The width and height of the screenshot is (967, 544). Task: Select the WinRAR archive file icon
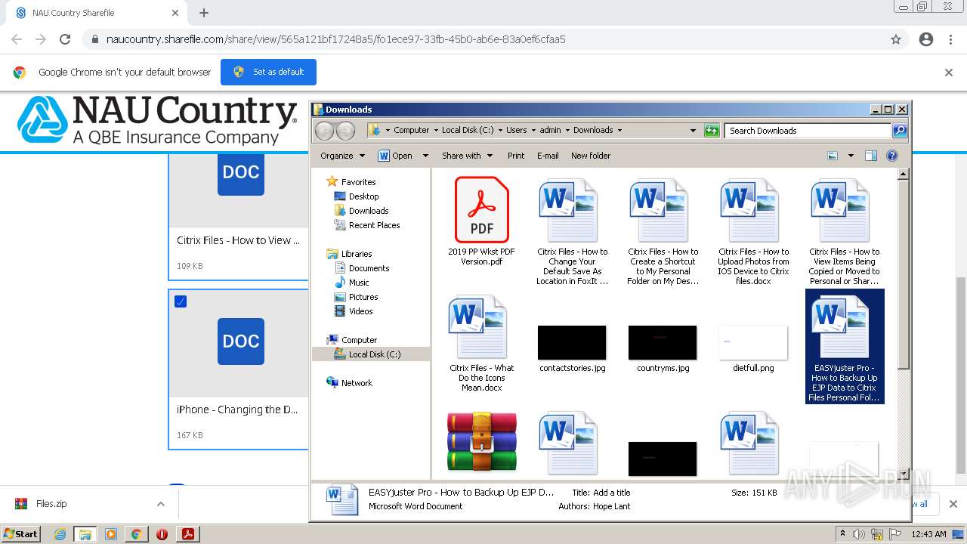click(481, 442)
